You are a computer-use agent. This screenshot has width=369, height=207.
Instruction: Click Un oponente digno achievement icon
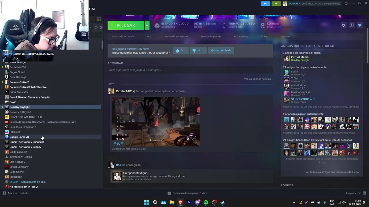(117, 176)
